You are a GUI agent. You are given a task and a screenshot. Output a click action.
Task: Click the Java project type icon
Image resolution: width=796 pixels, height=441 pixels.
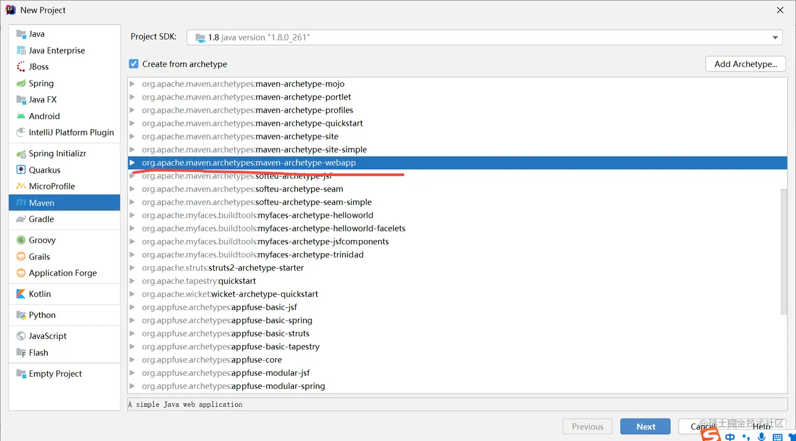[x=21, y=34]
